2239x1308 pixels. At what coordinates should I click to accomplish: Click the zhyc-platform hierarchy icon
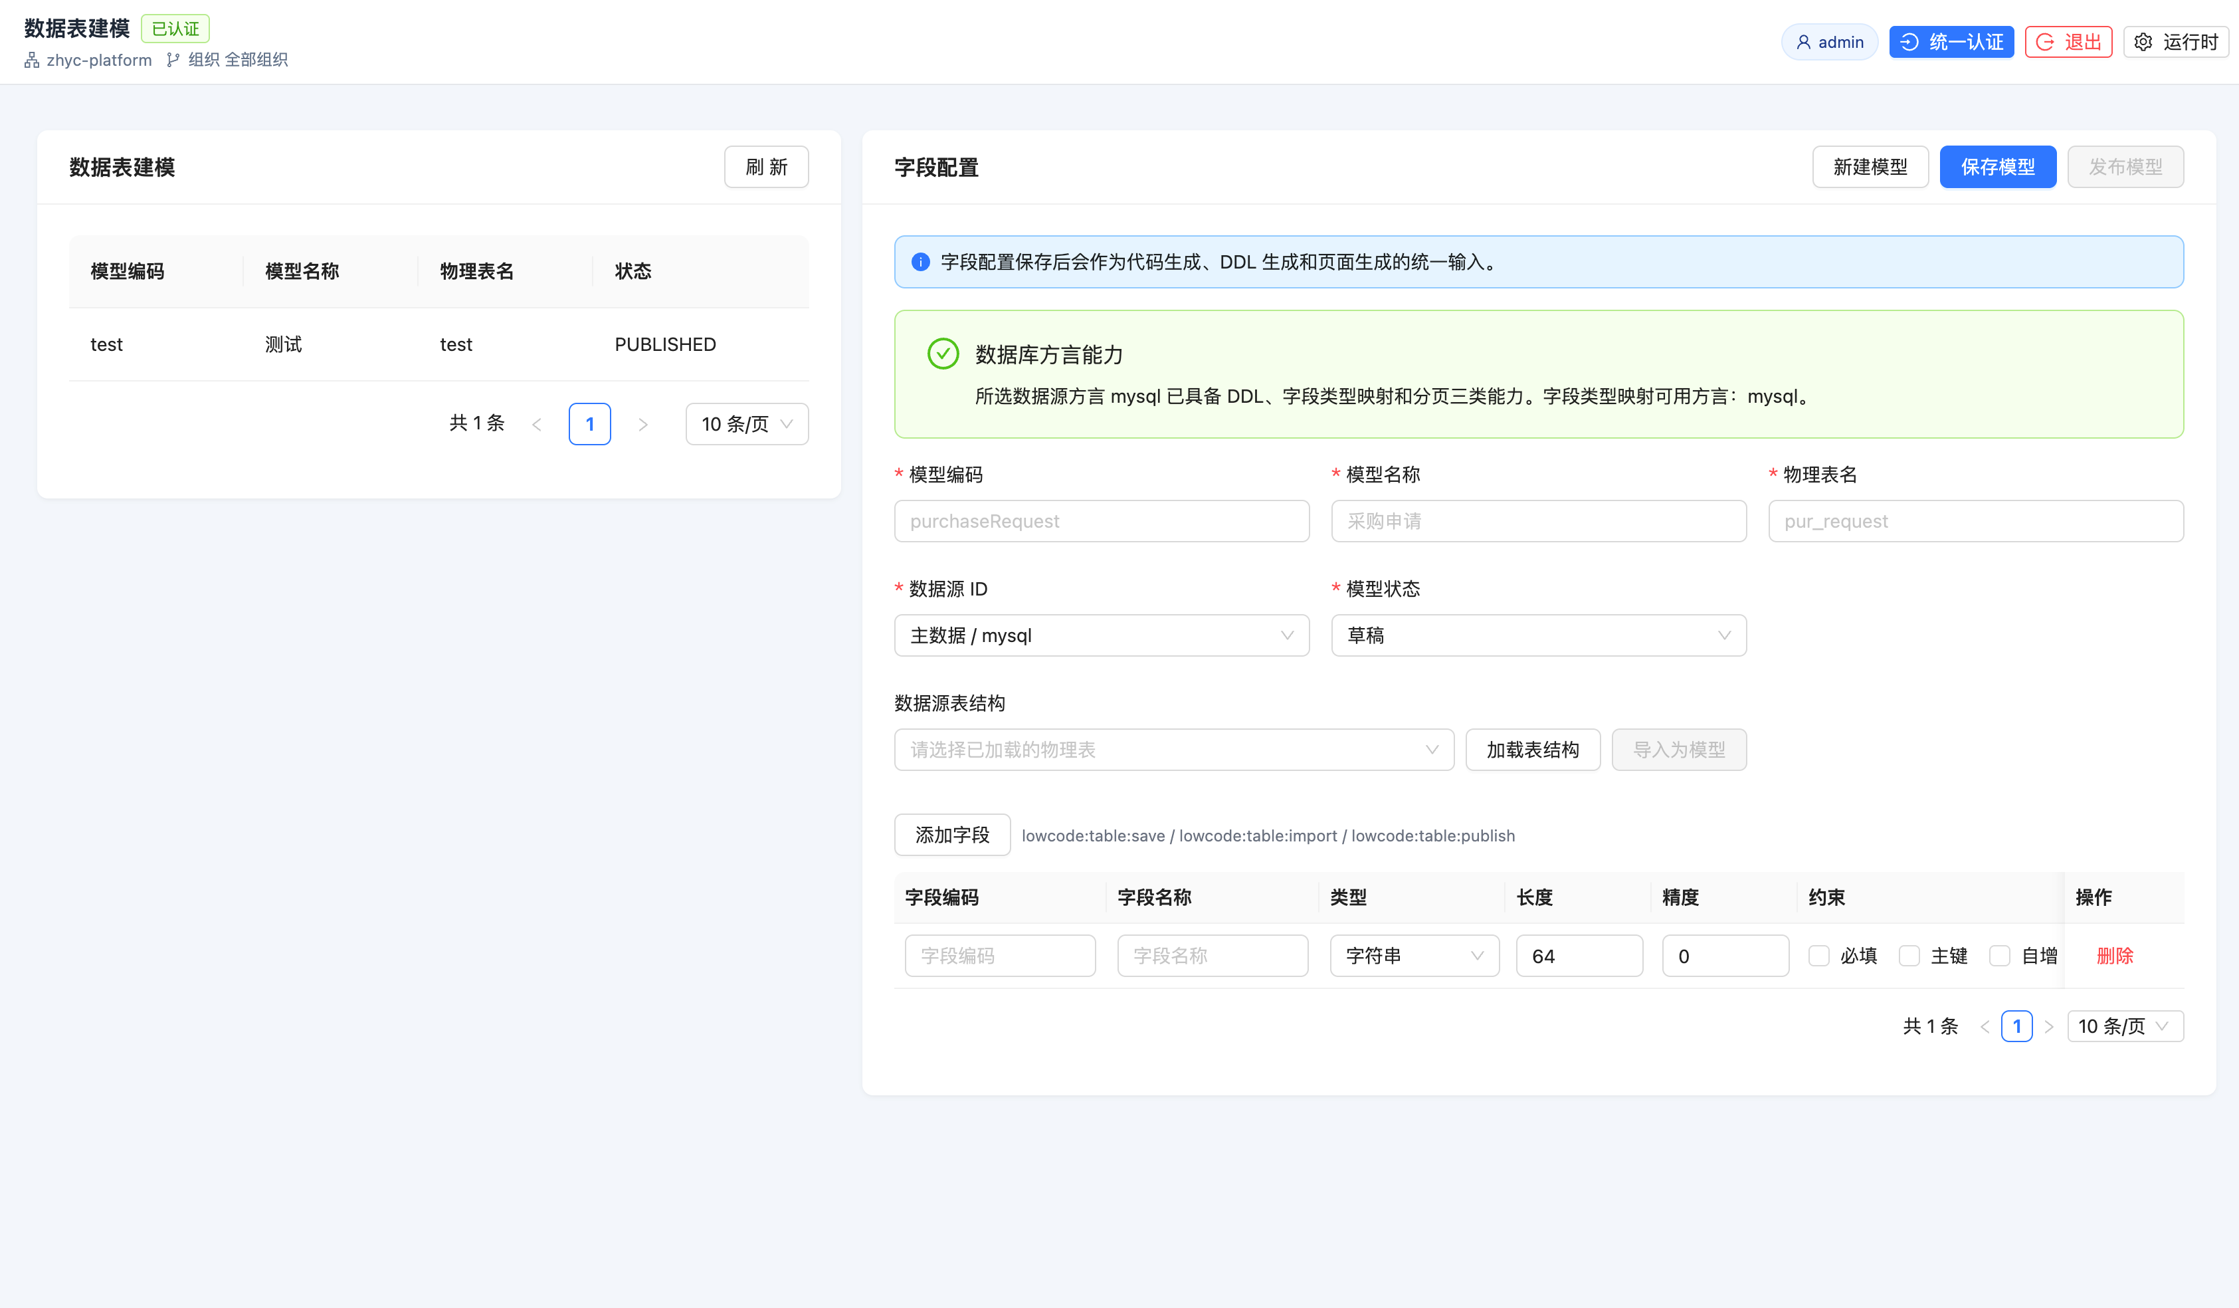click(x=32, y=60)
